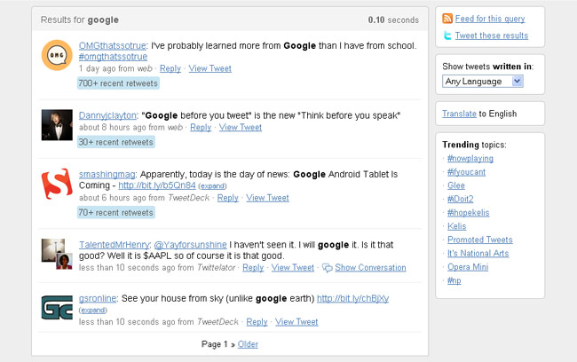Reply to TalentedMrHenry tweet

[x=253, y=268]
